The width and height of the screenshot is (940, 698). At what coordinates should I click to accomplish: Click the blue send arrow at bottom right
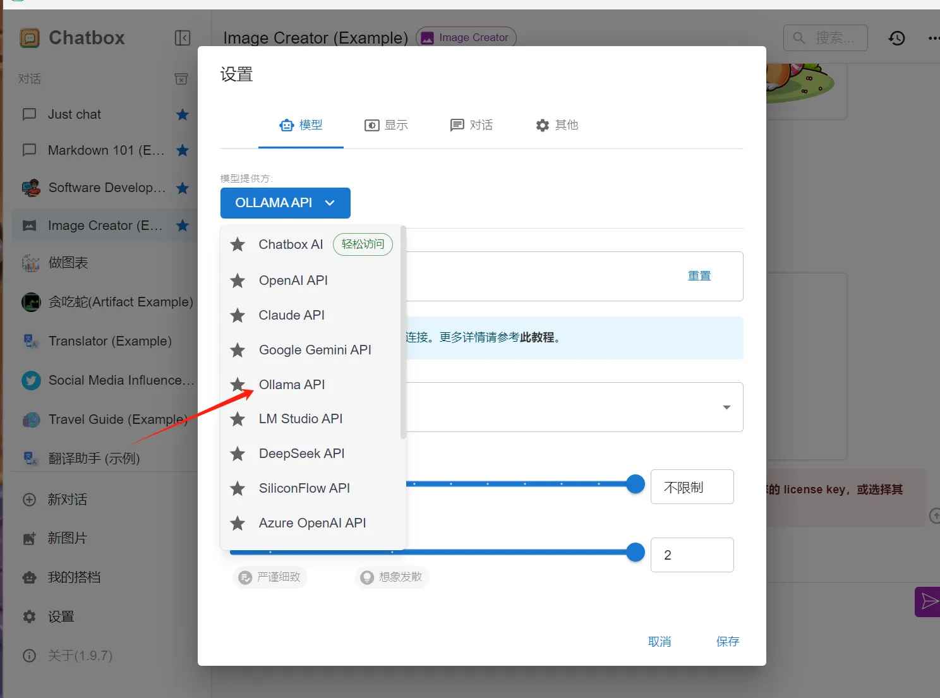click(929, 601)
